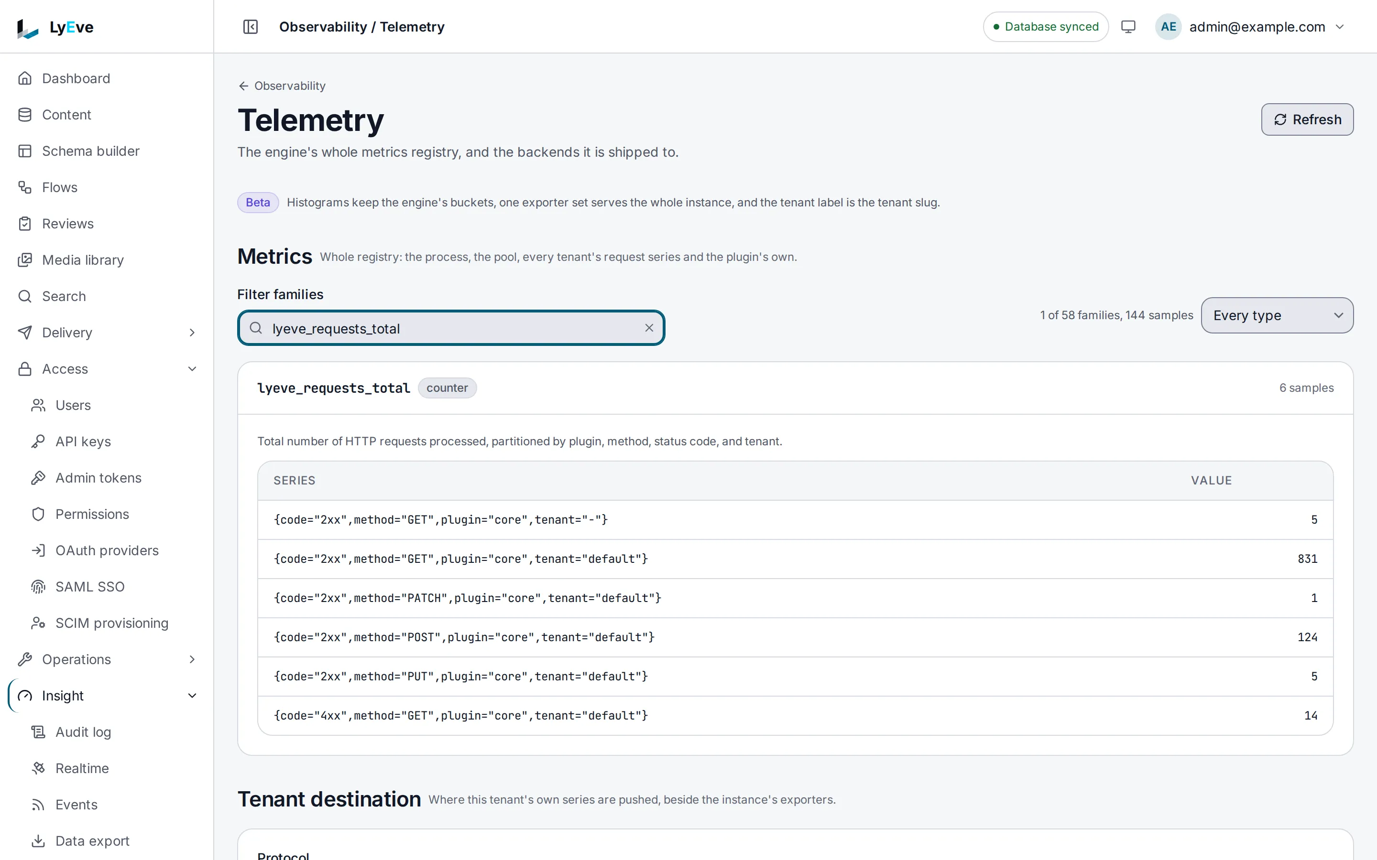Screen dimensions: 1377x860
Task: Open Realtime page
Action: click(x=114, y=768)
